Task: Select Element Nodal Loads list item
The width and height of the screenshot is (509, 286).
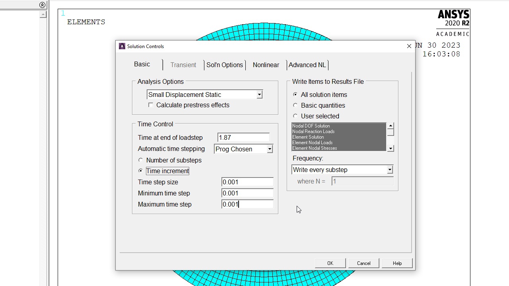Action: click(x=339, y=143)
